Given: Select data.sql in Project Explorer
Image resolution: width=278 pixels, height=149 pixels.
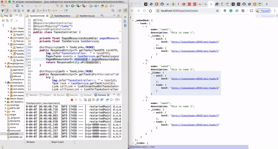Looking at the screenshot, I should click(17, 76).
